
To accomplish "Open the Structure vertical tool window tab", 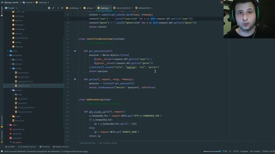I will tap(2, 121).
